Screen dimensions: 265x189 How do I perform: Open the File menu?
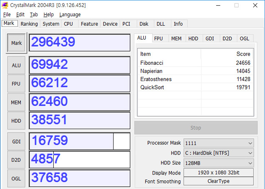[x=7, y=15]
